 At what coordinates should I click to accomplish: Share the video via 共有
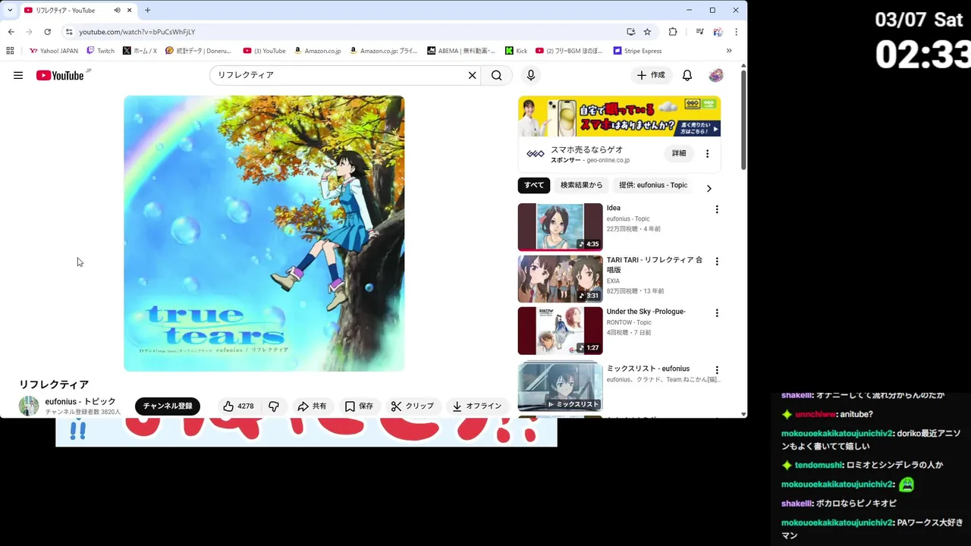(312, 406)
